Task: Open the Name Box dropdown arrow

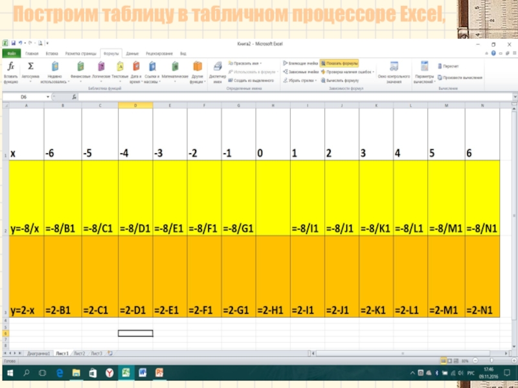Action: (x=47, y=97)
